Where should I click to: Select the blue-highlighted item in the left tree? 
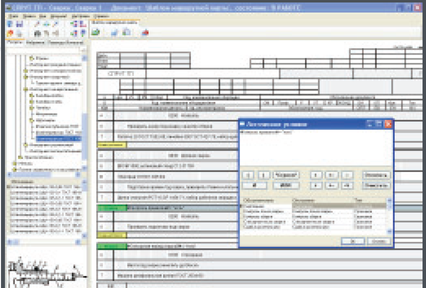(59, 139)
